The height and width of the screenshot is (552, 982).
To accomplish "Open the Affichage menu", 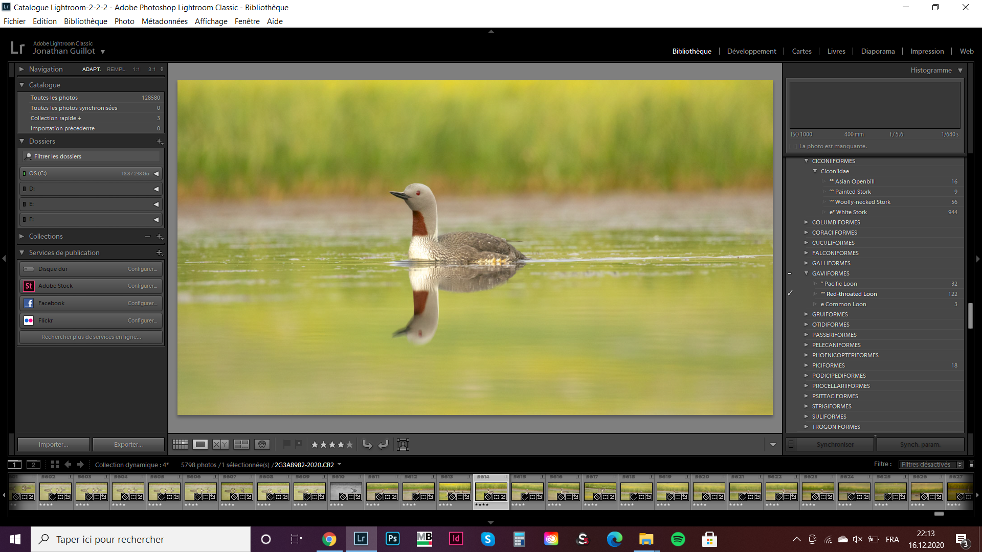I will [211, 21].
